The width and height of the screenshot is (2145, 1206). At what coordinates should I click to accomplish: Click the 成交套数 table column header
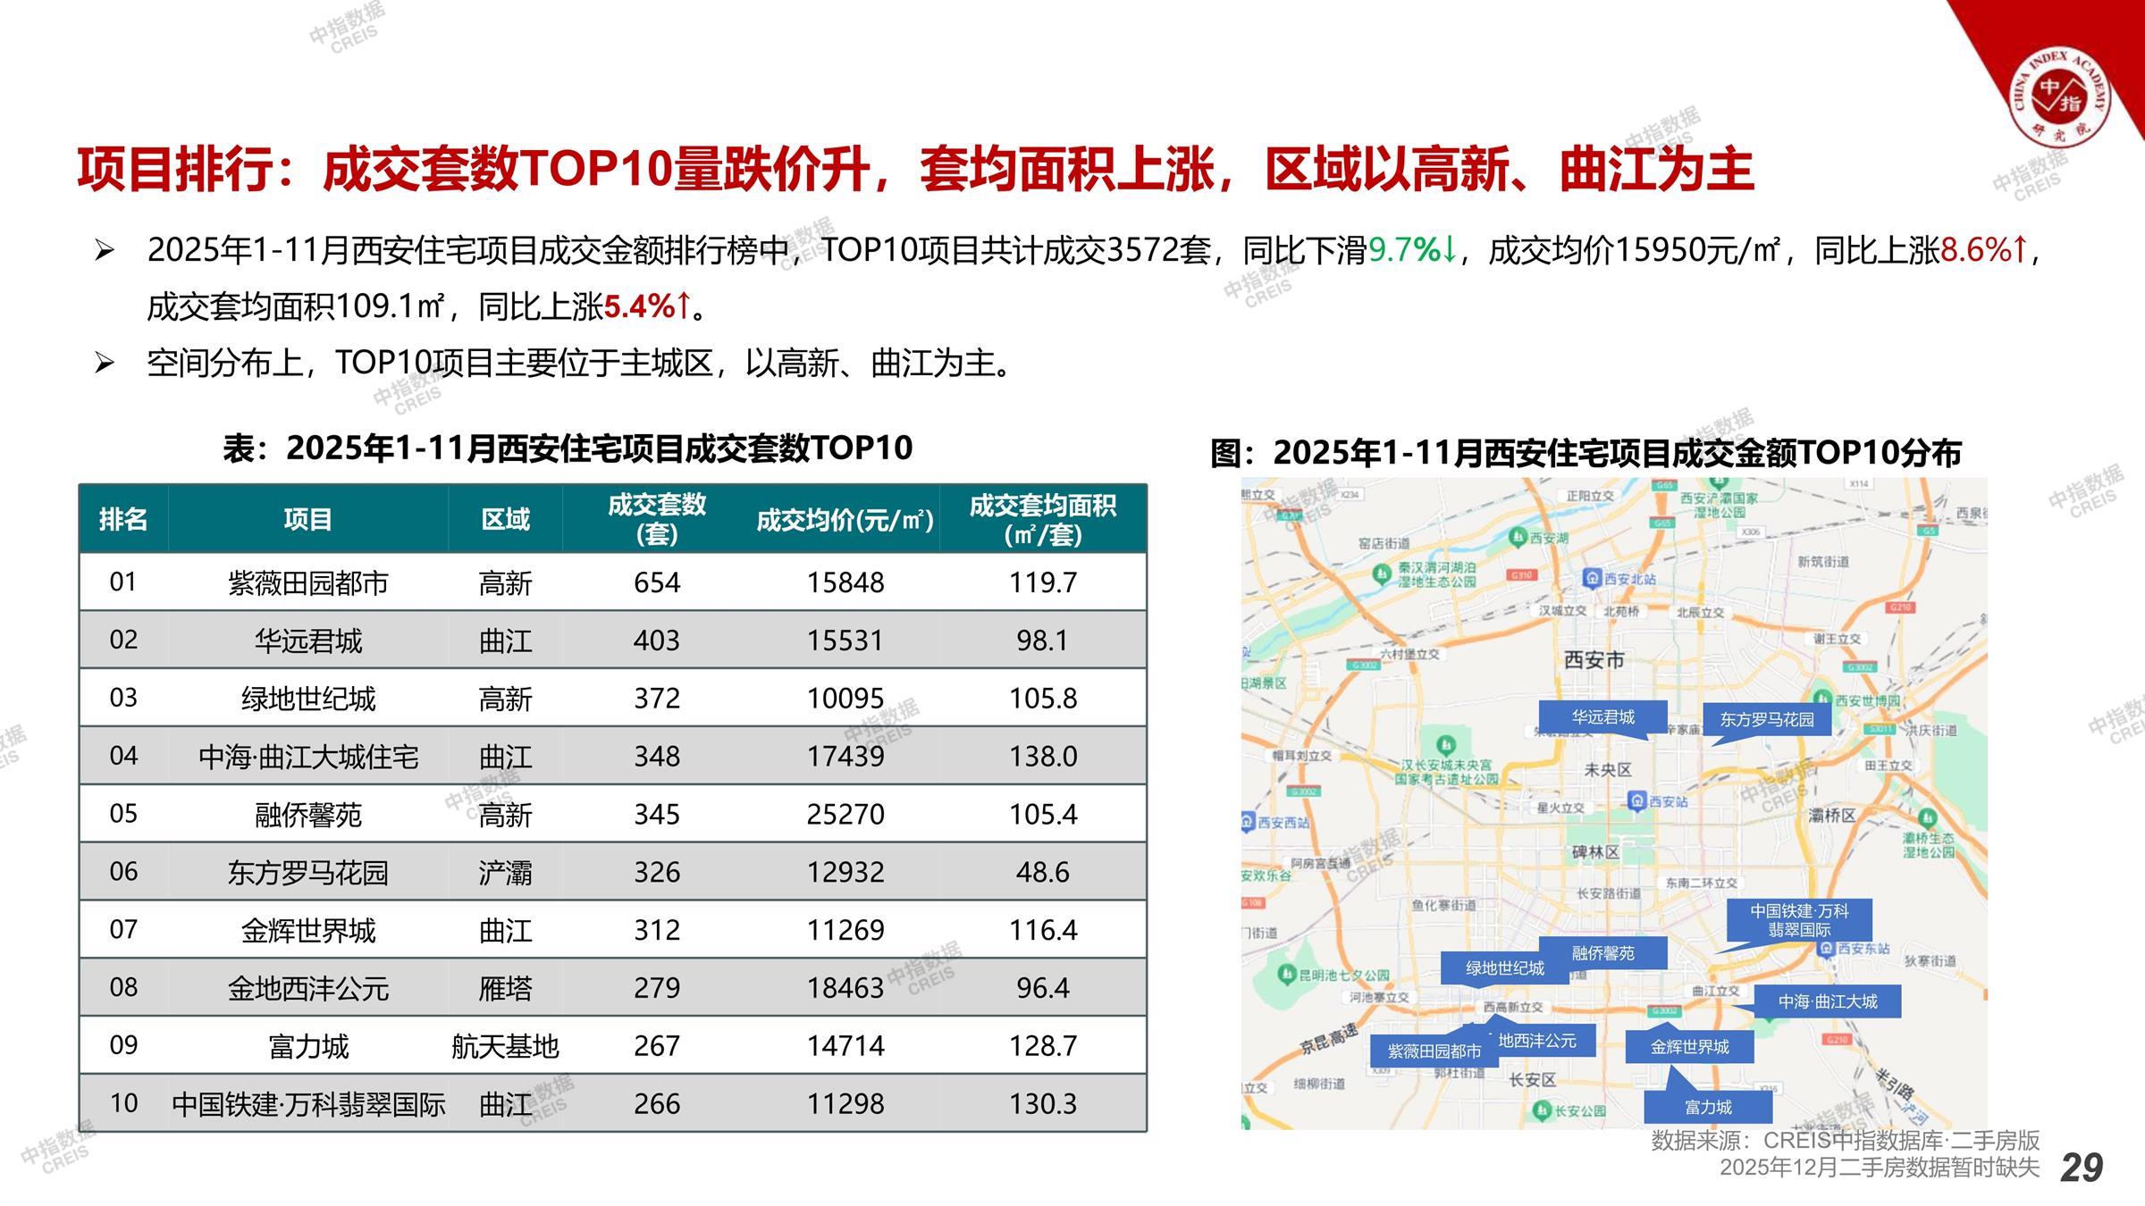657,519
